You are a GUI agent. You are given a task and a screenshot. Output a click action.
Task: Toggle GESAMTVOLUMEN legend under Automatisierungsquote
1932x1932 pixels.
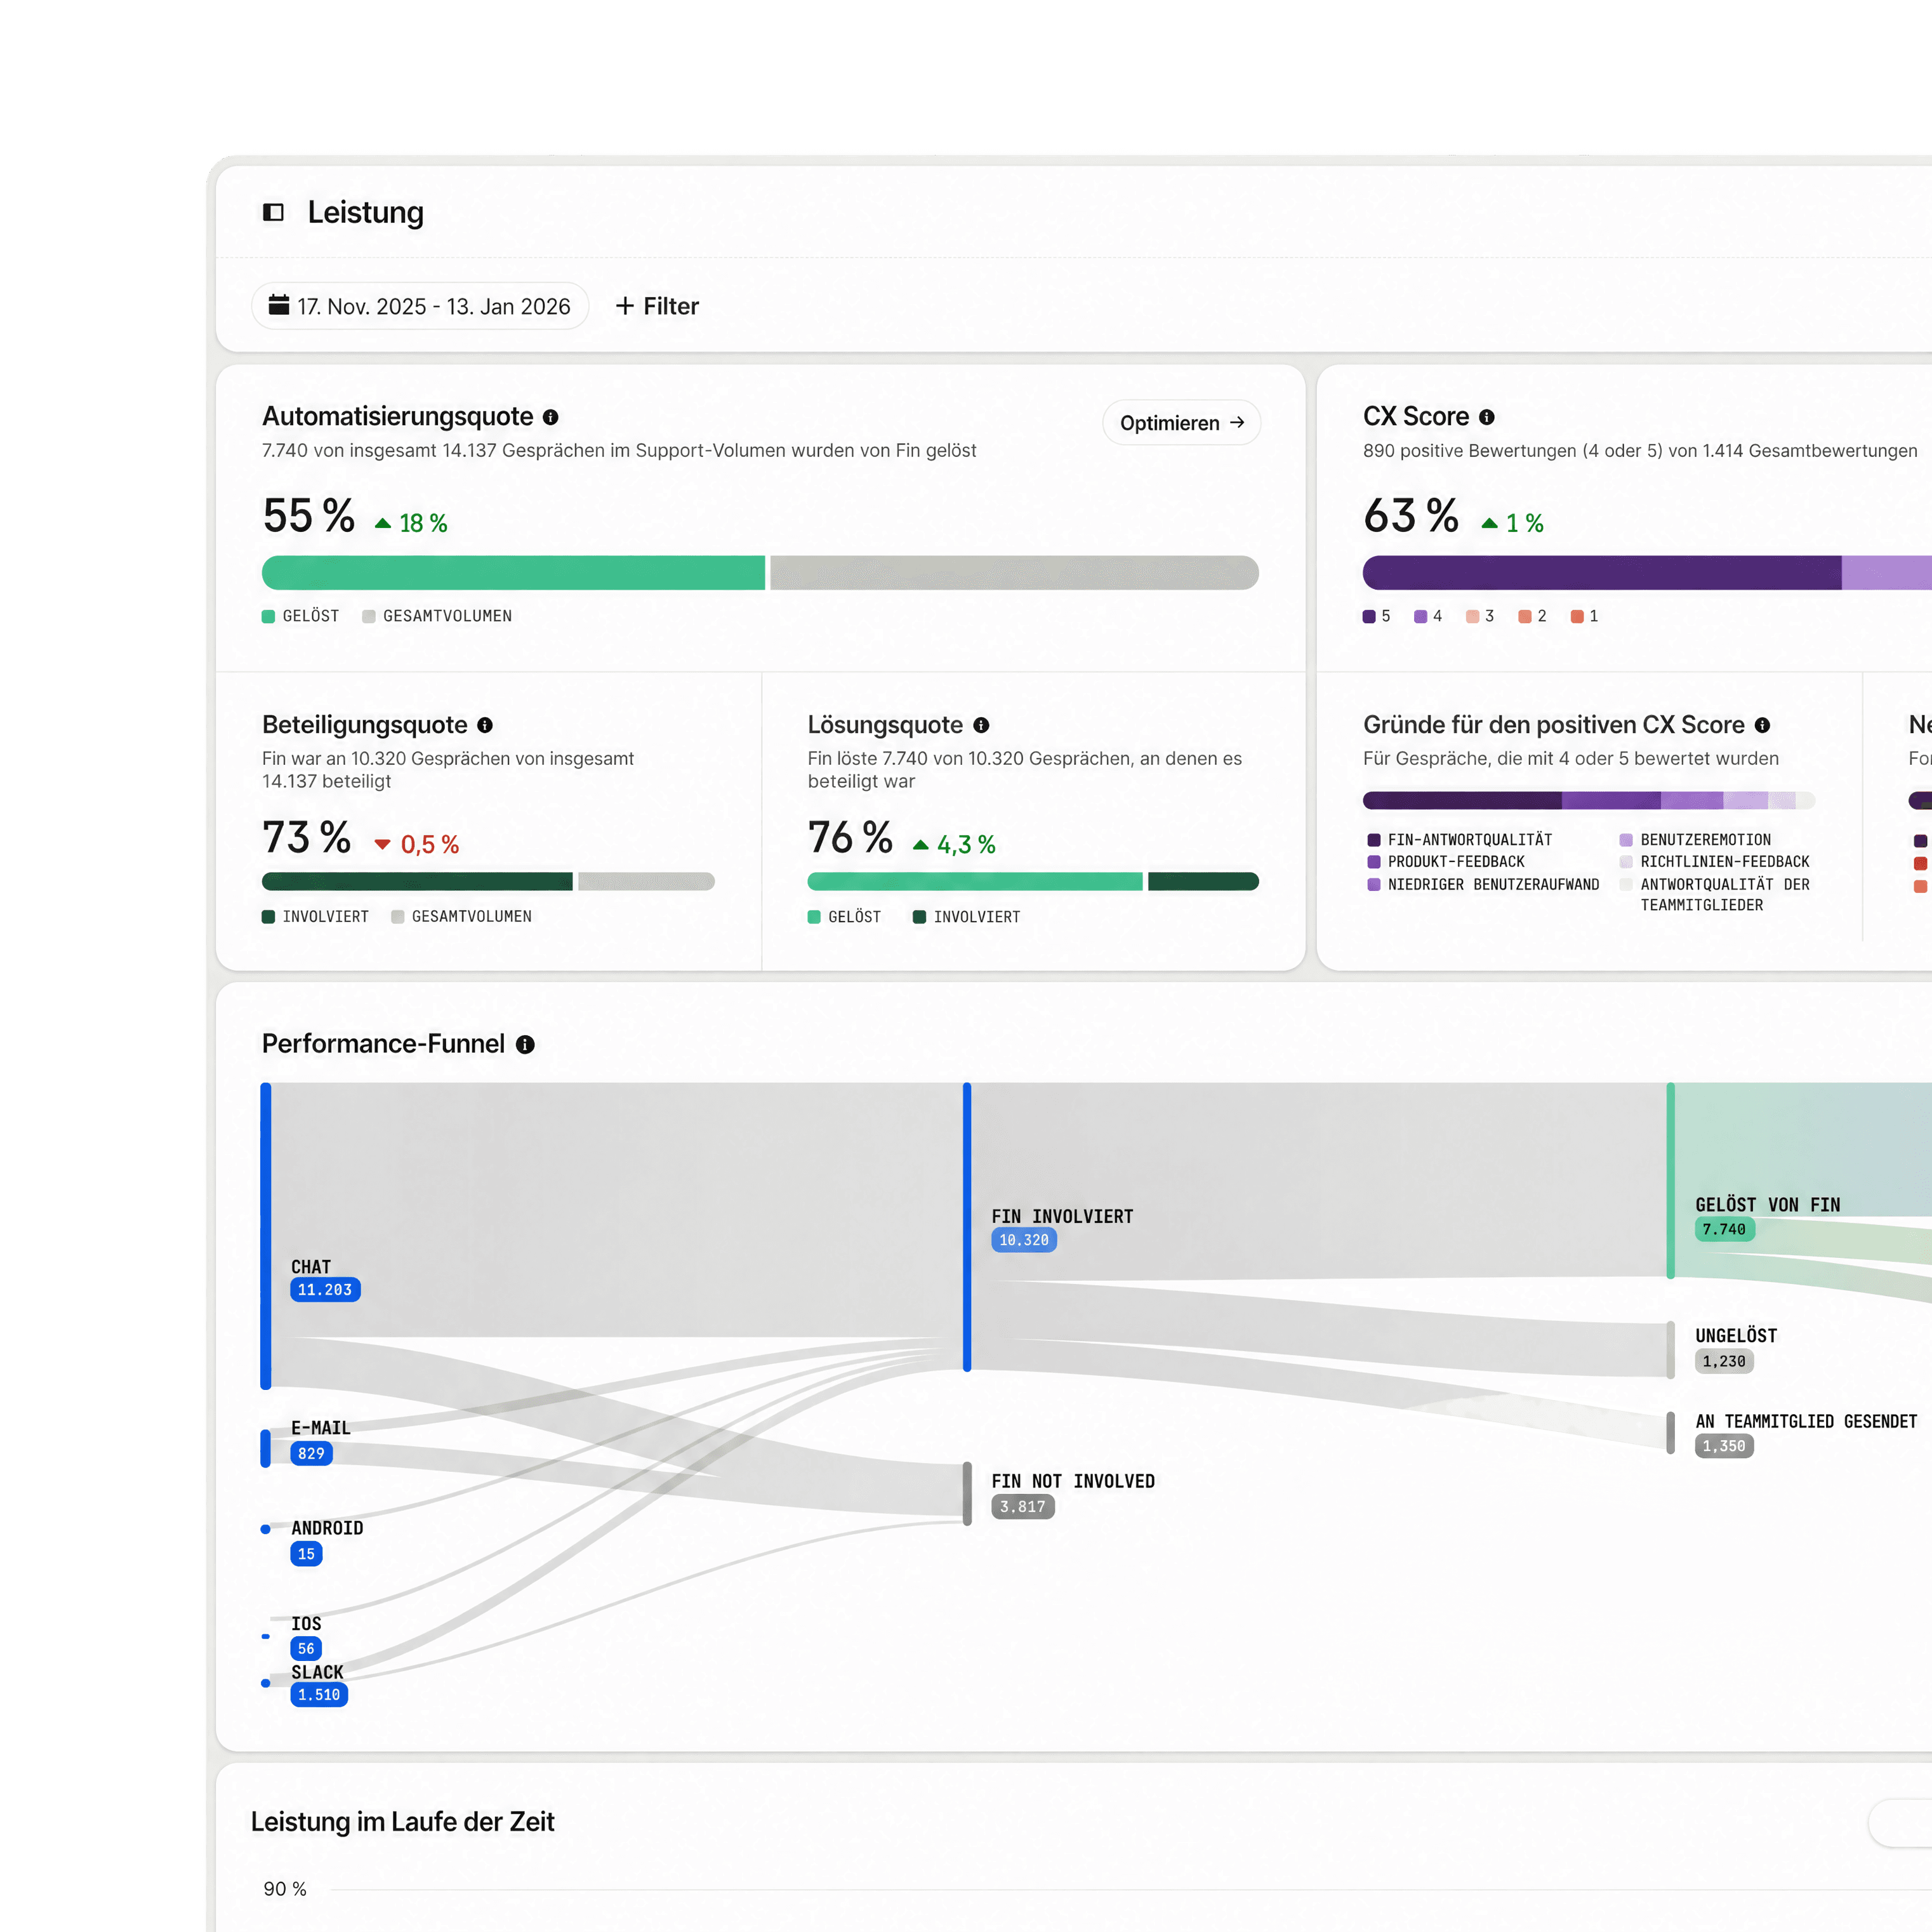pos(437,616)
